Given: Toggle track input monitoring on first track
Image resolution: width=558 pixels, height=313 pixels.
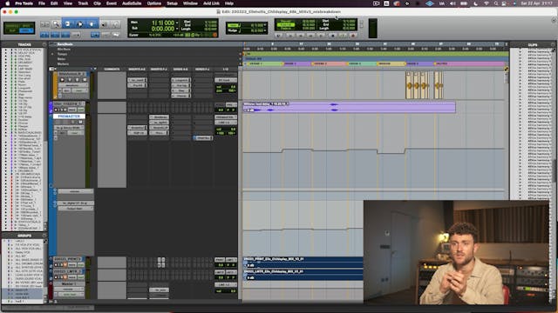Looking at the screenshot, I should (x=70, y=80).
